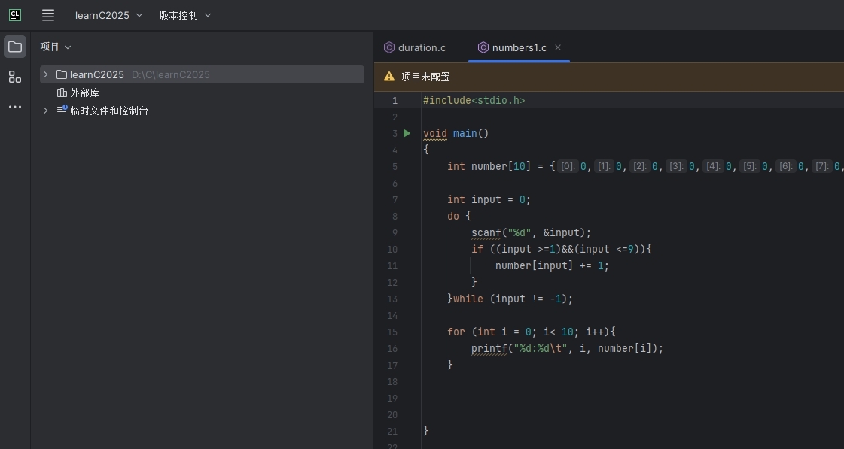
Task: Click line number 21 in the gutter
Action: [392, 431]
